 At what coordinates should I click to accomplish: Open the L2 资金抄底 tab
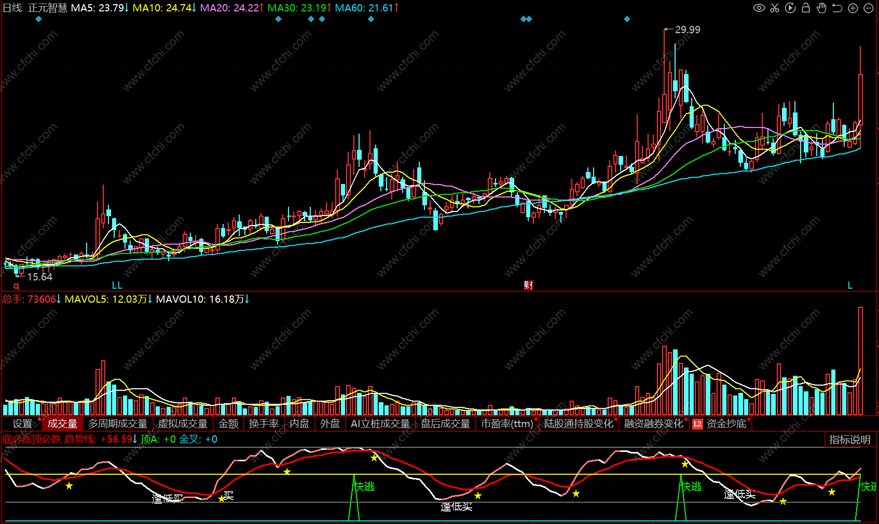(720, 423)
